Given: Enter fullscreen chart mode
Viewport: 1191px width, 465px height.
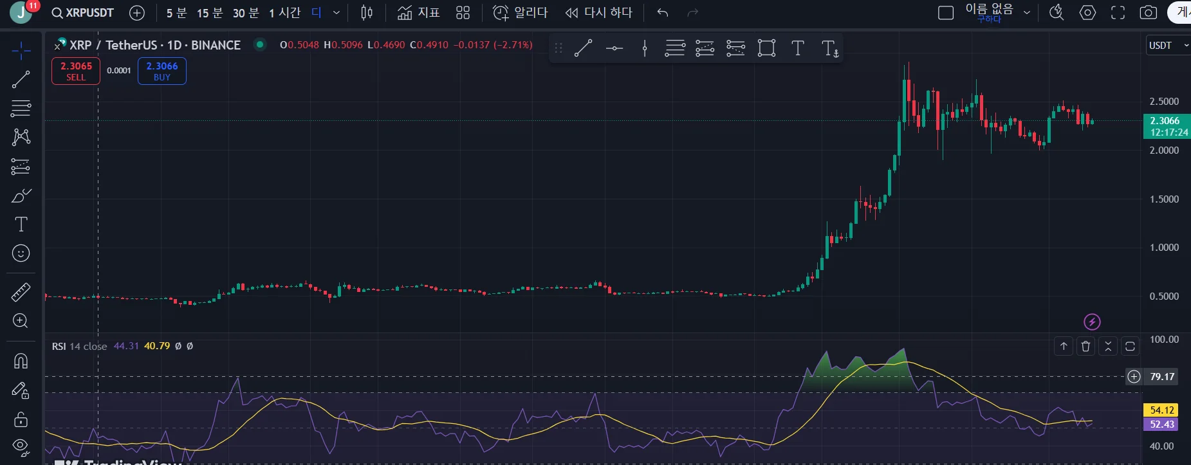Looking at the screenshot, I should (1118, 13).
